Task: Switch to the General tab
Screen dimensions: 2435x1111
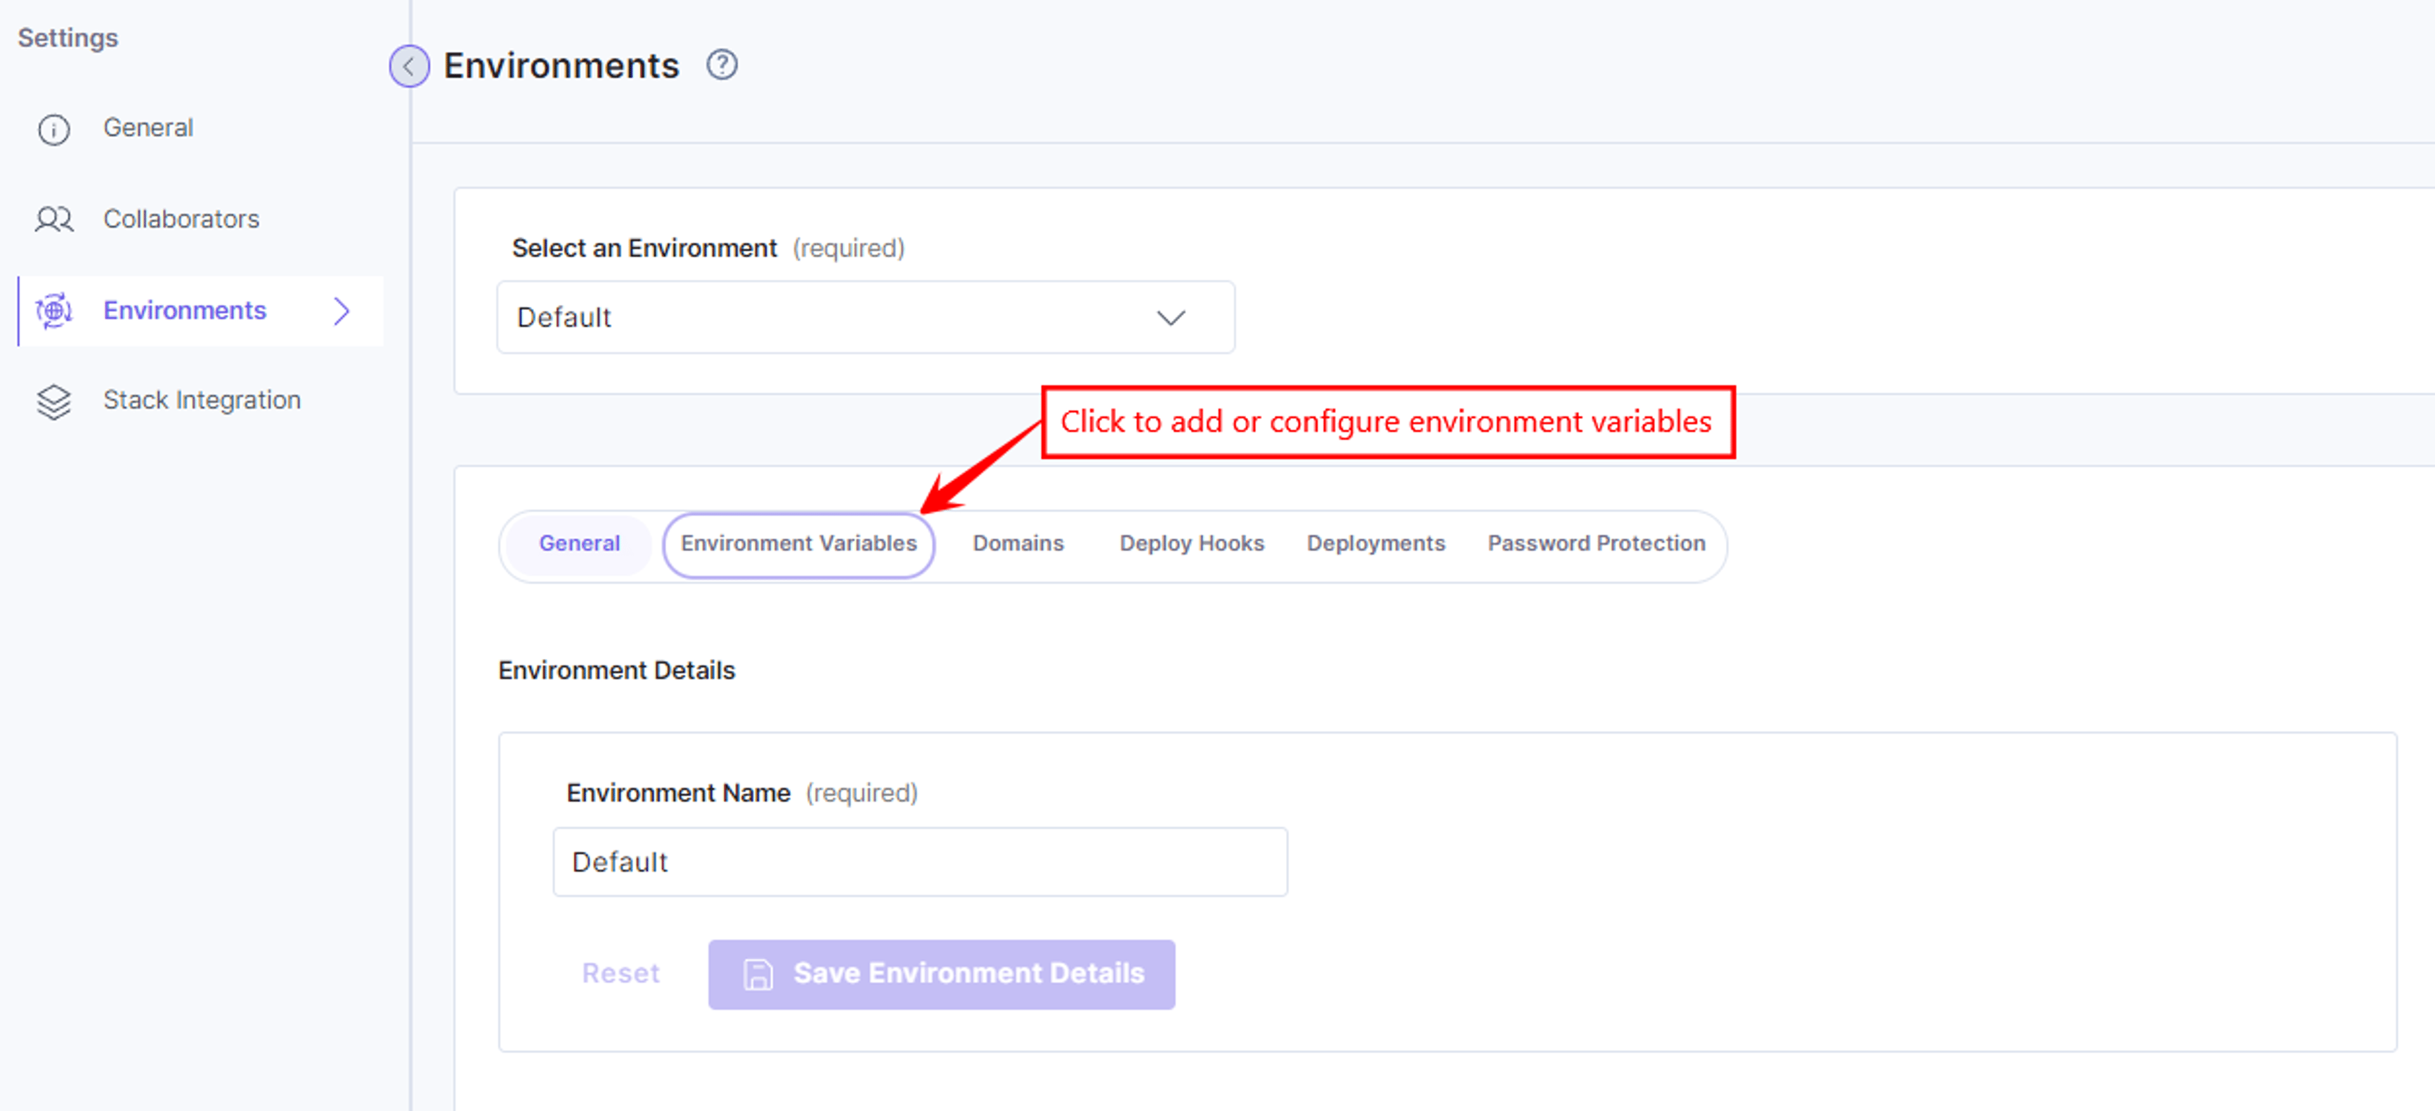Action: coord(580,543)
